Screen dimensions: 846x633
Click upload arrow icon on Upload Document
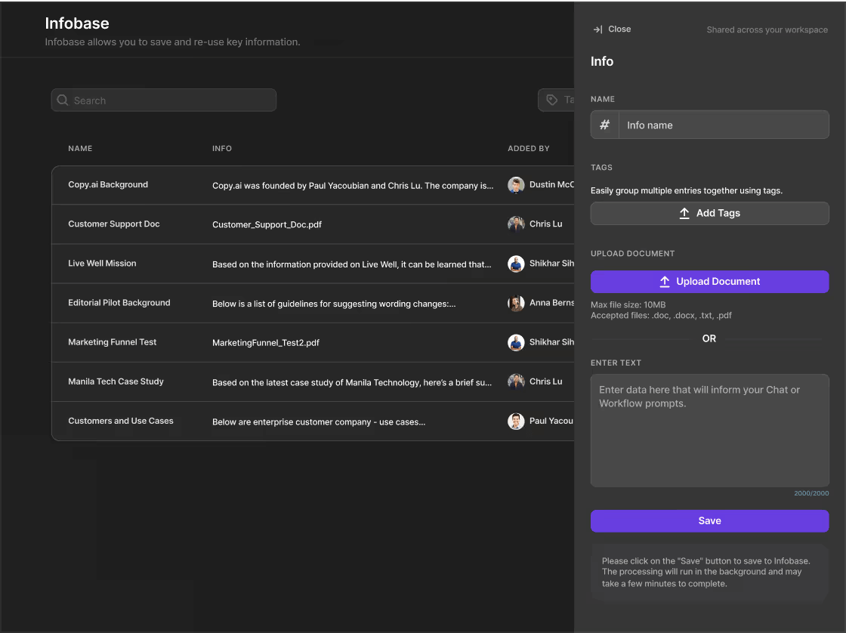point(665,282)
